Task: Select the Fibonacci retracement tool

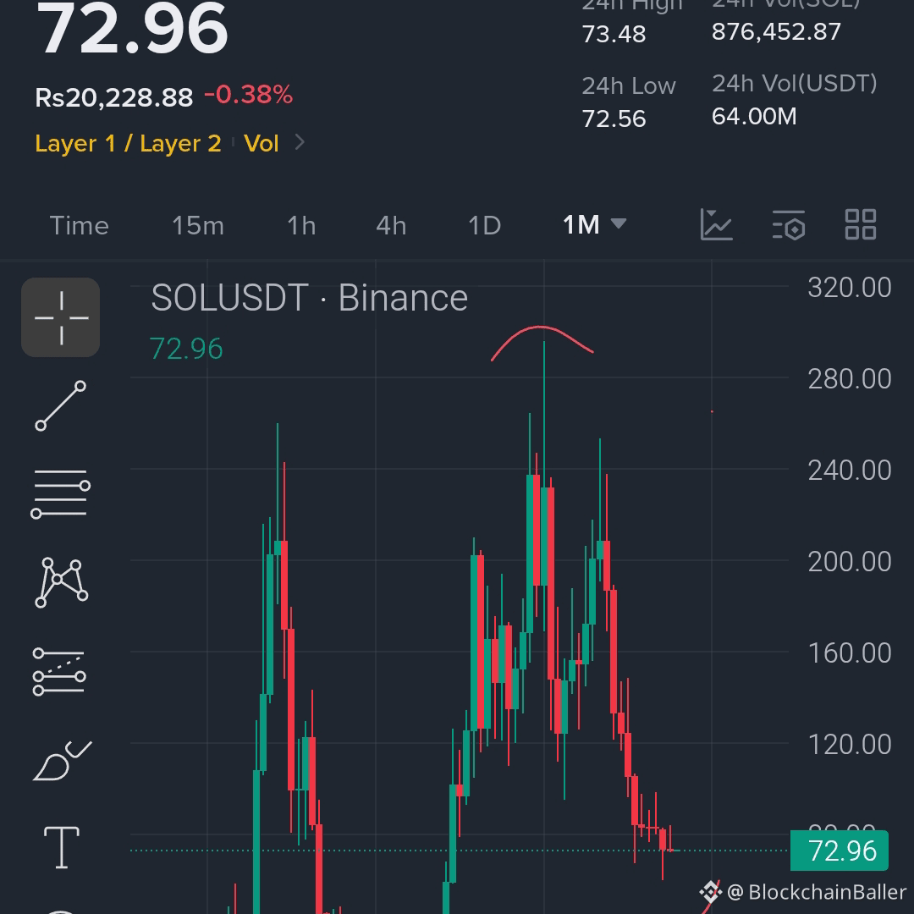Action: coord(59,671)
